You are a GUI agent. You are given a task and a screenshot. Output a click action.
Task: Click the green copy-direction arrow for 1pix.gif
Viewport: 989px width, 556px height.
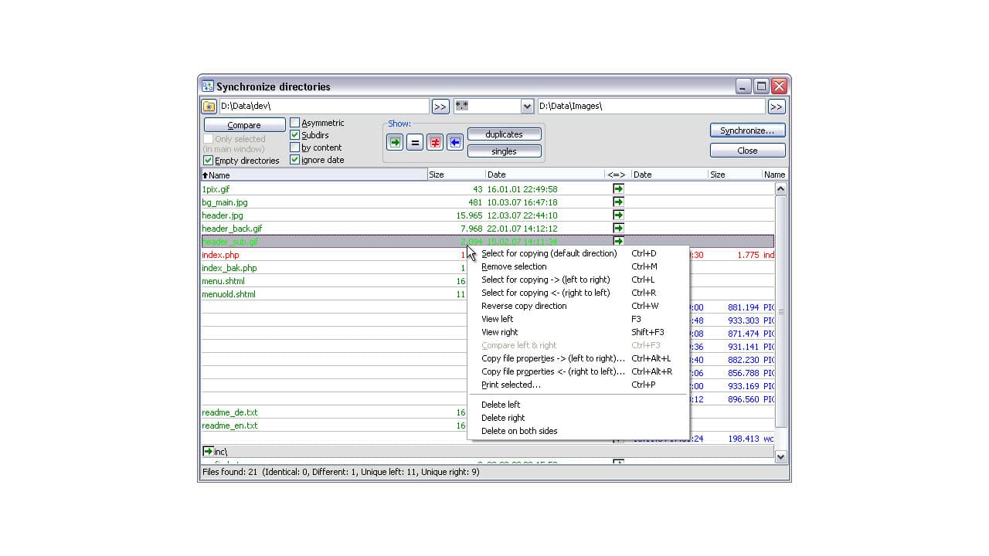tap(617, 188)
